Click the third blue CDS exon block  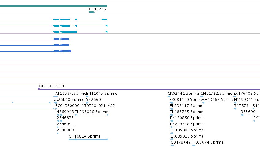pos(65,51)
